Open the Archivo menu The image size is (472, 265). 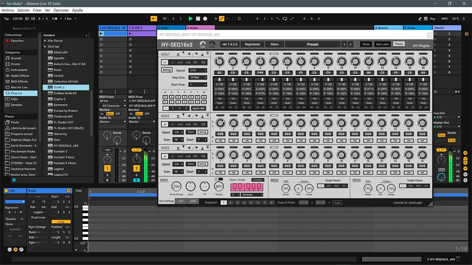point(8,10)
